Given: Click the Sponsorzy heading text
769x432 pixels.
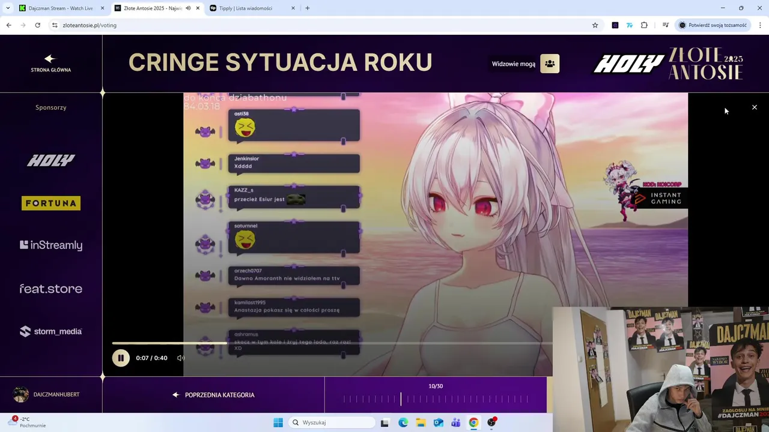Looking at the screenshot, I should click(x=51, y=107).
